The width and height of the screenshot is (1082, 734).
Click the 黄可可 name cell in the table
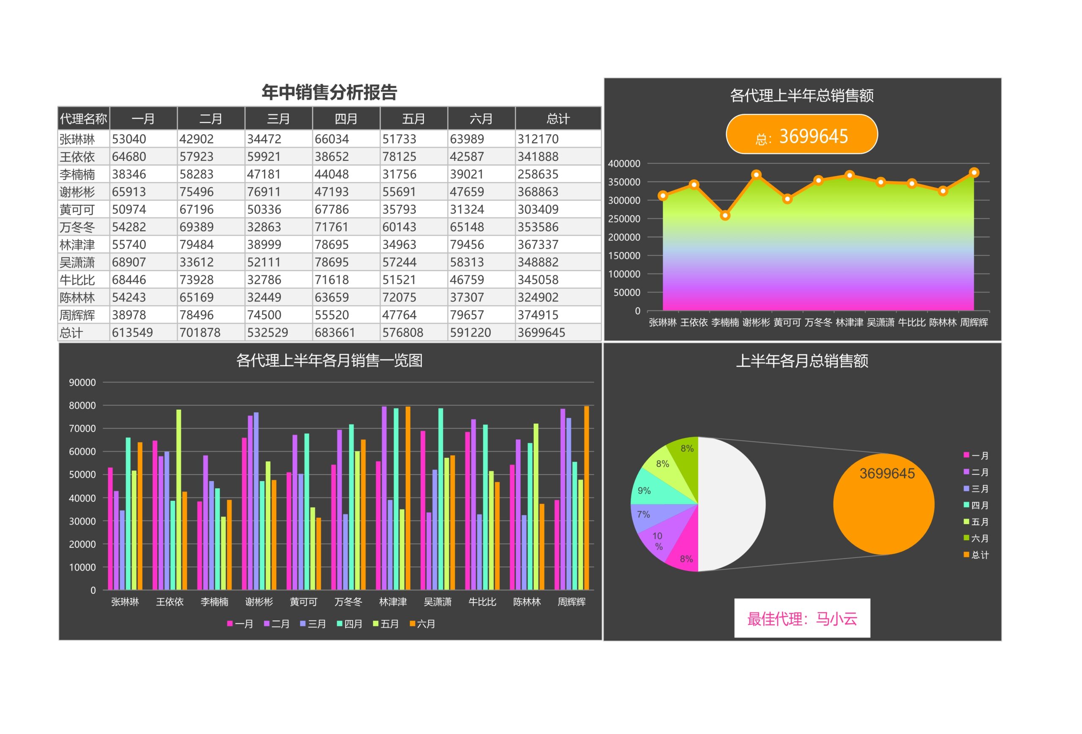coord(84,209)
